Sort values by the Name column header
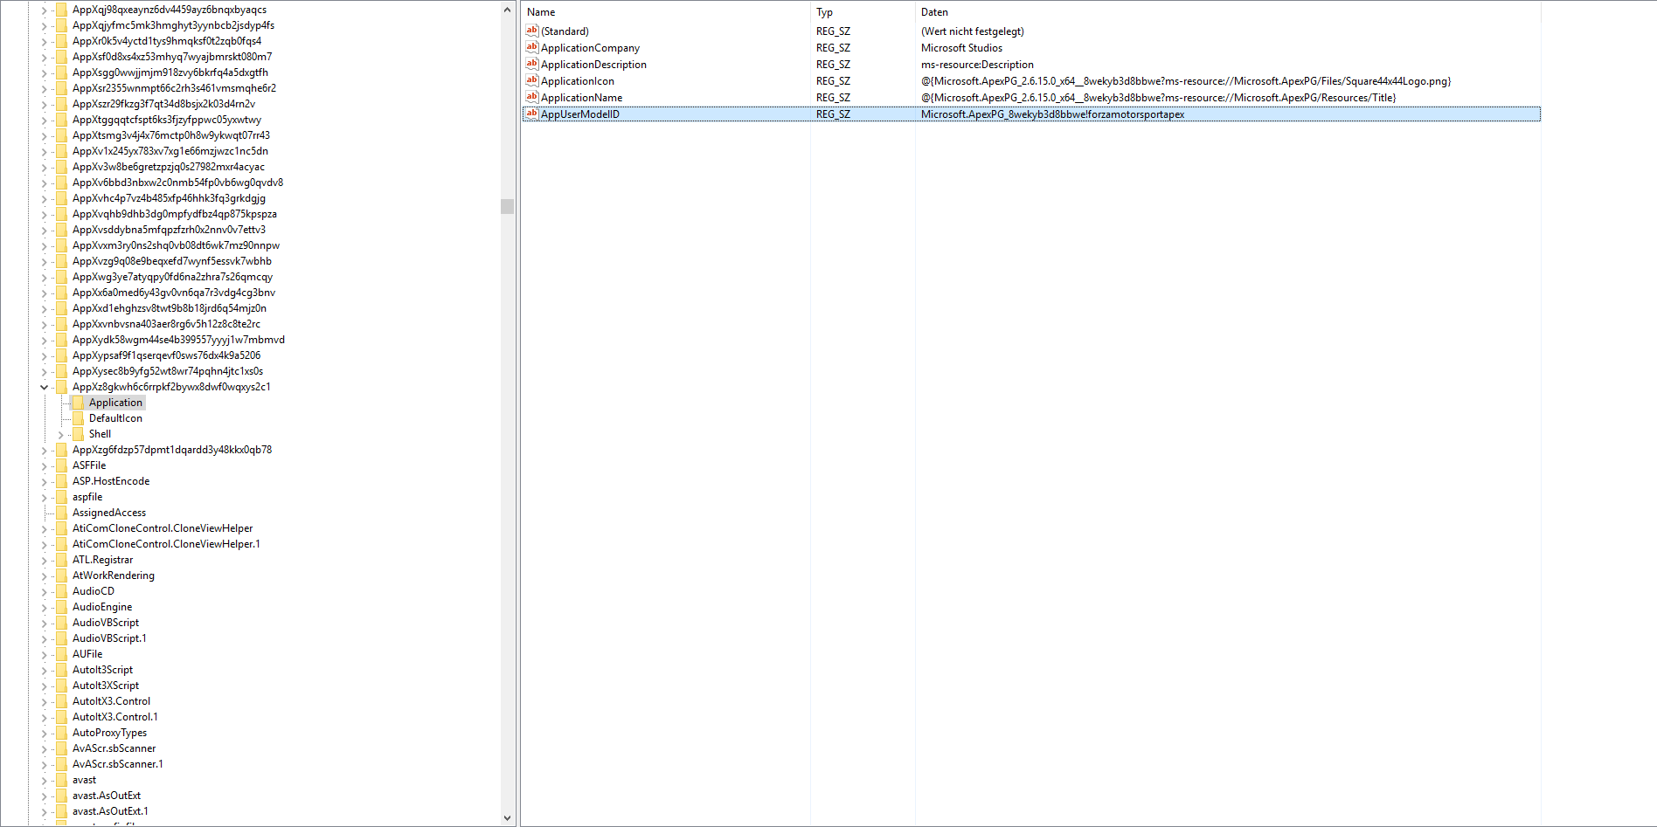The width and height of the screenshot is (1657, 827). pos(541,12)
